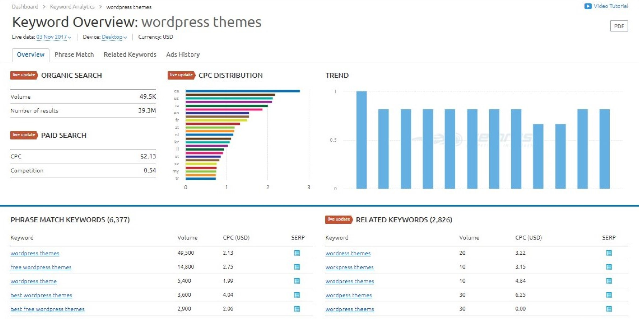Image resolution: width=639 pixels, height=319 pixels.
Task: Open the Related Keywords tab
Action: point(130,54)
